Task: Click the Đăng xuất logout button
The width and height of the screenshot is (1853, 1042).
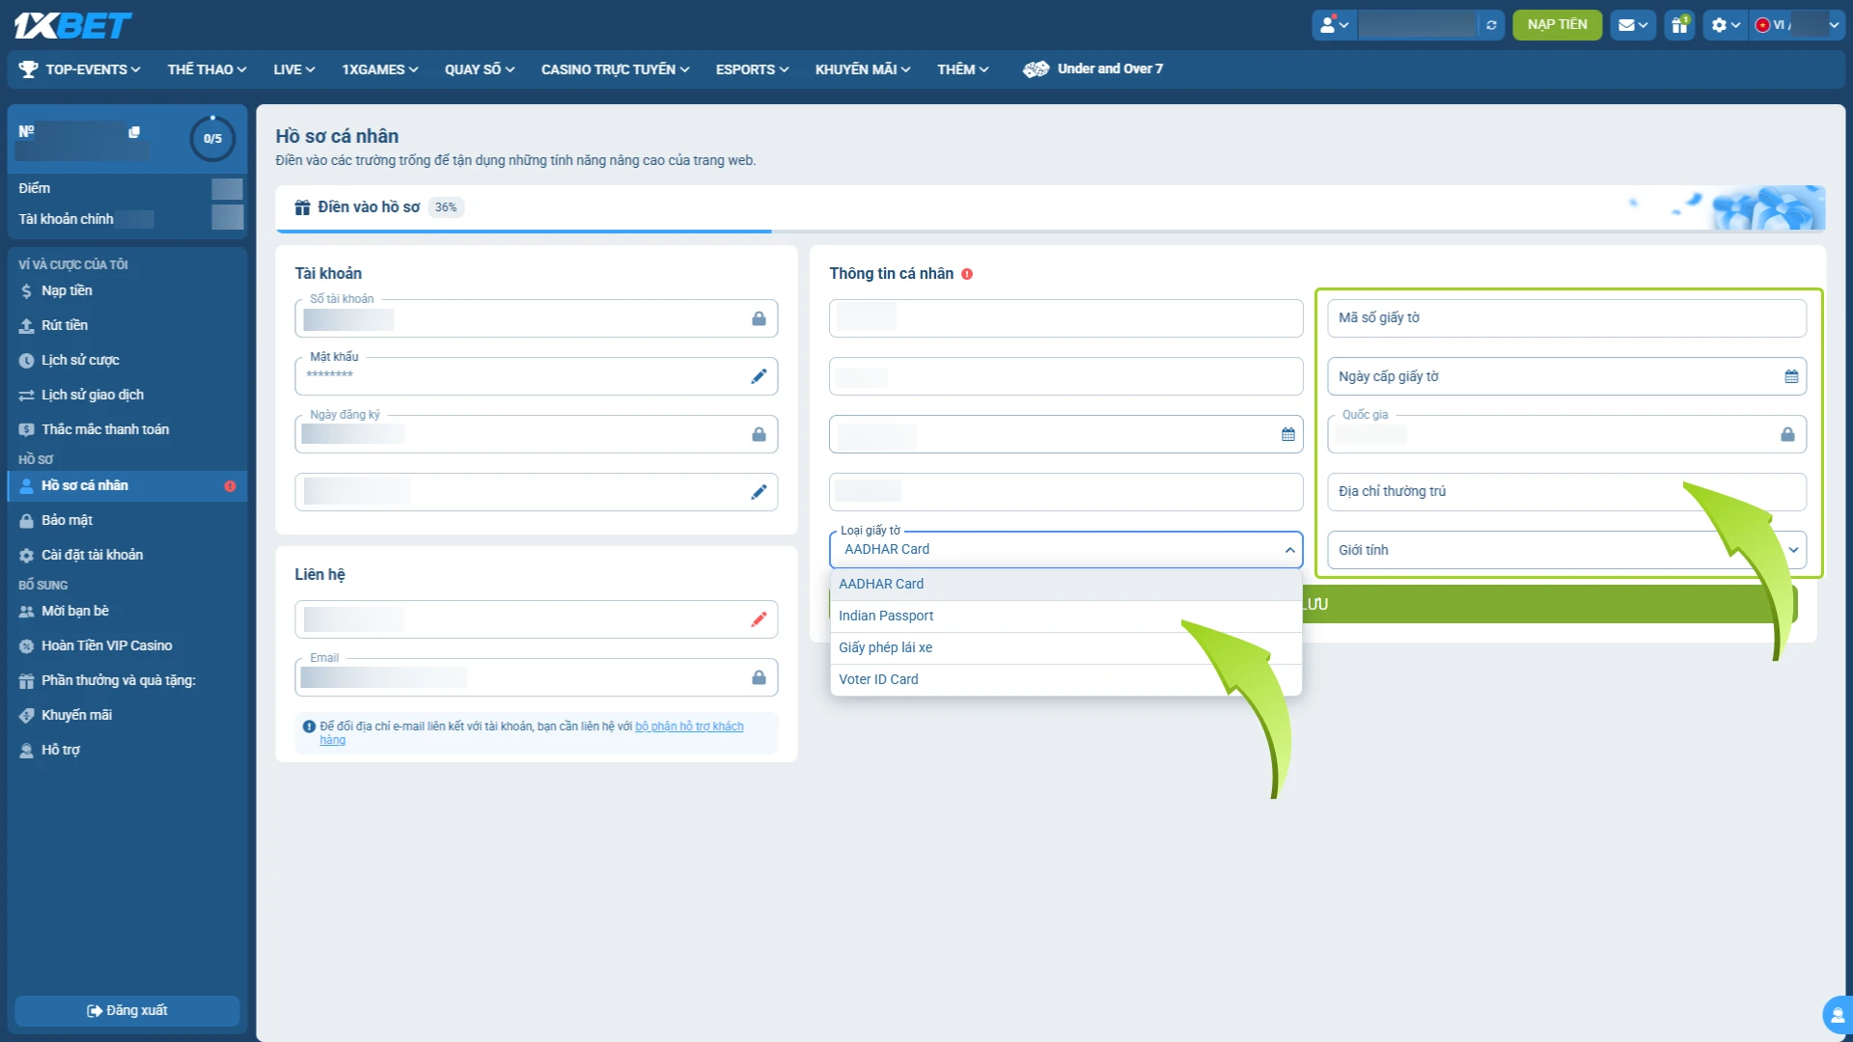Action: pyautogui.click(x=126, y=1011)
